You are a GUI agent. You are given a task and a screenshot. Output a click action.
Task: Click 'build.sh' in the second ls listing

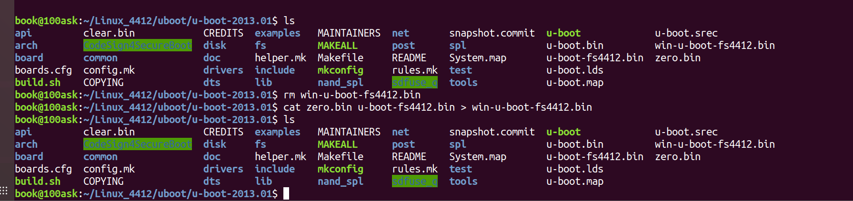pos(38,181)
